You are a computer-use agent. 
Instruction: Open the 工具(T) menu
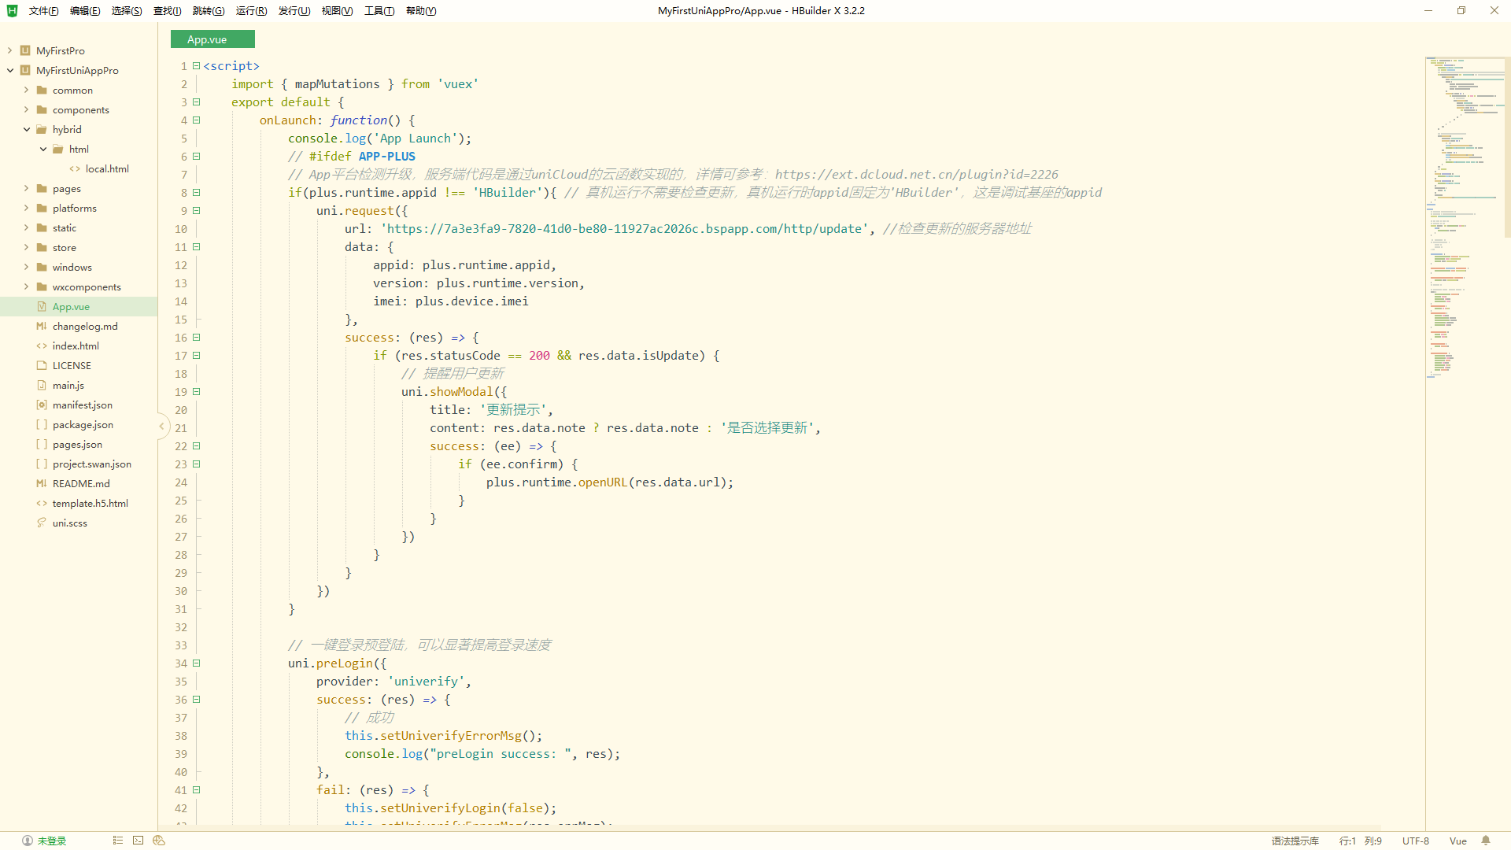pos(379,11)
